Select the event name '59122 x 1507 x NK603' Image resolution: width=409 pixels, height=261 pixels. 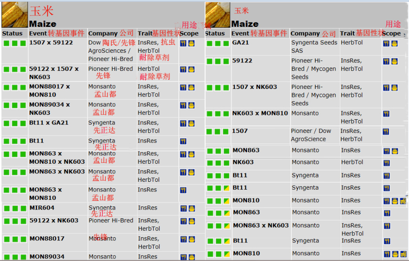tap(54, 73)
